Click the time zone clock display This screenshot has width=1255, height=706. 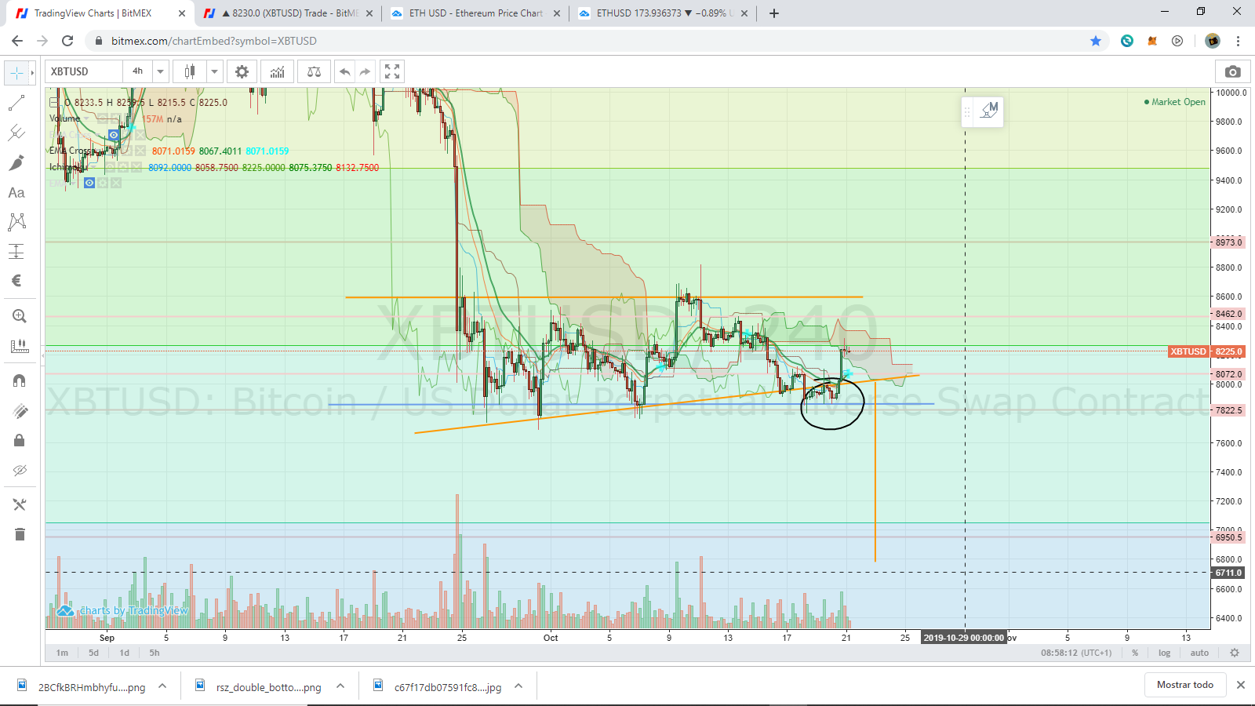point(1076,653)
